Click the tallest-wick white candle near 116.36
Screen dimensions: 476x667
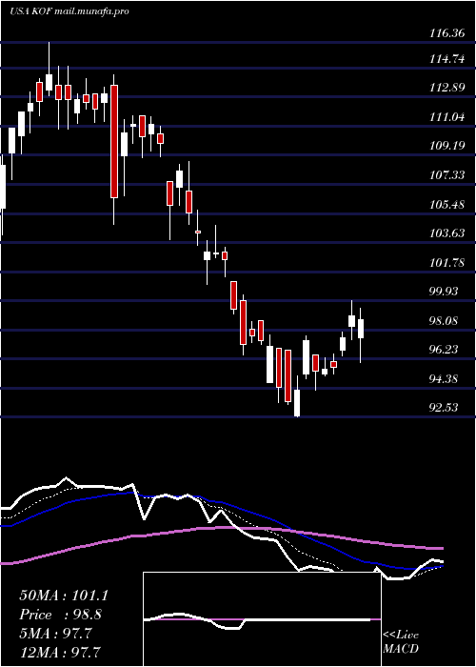pos(49,82)
